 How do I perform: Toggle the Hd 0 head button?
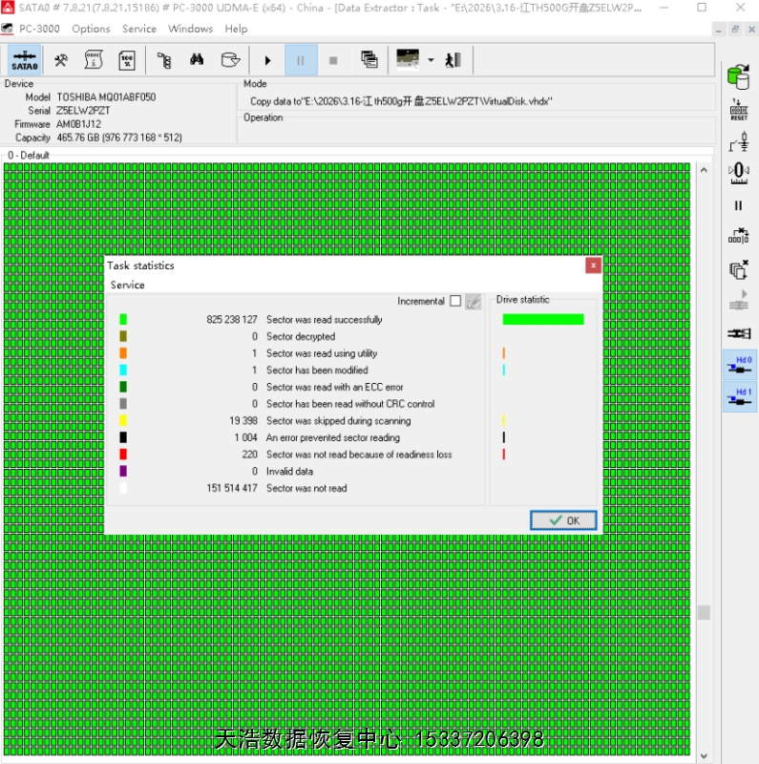pyautogui.click(x=739, y=367)
